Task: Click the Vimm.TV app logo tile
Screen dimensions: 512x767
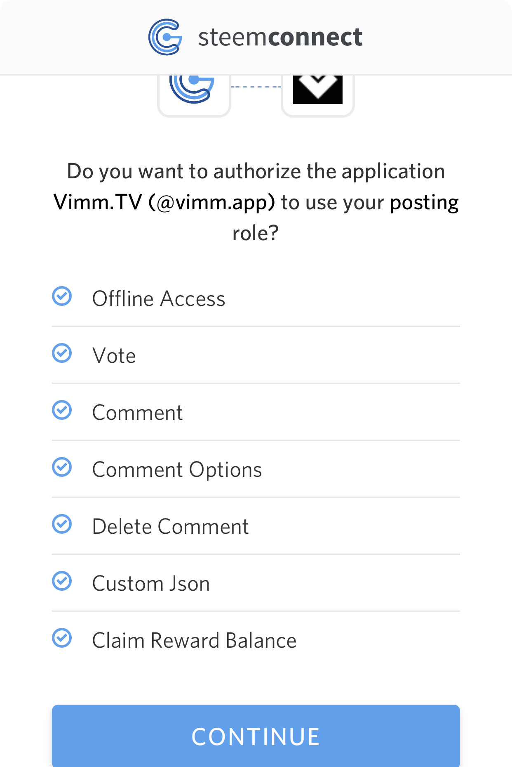Action: click(317, 93)
